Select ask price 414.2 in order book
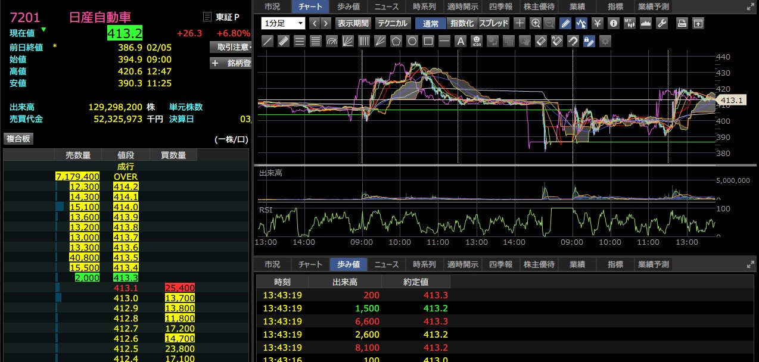Screen dimensions: 759x362 [x=126, y=186]
